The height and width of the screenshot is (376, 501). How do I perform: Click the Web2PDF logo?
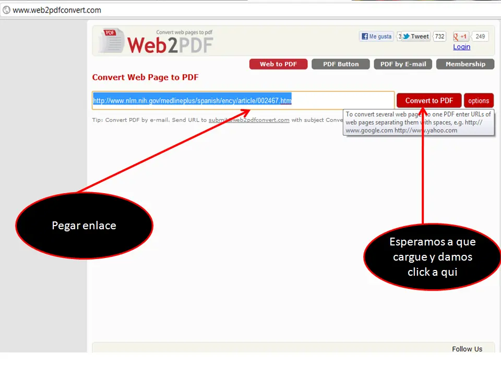click(x=156, y=41)
